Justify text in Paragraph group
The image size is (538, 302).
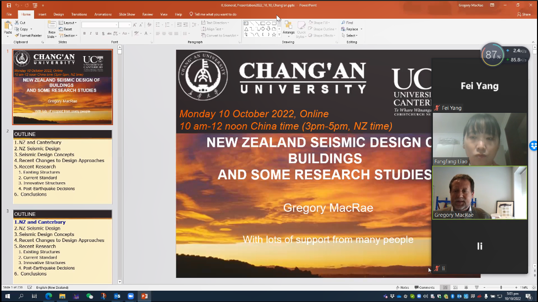pyautogui.click(x=176, y=34)
